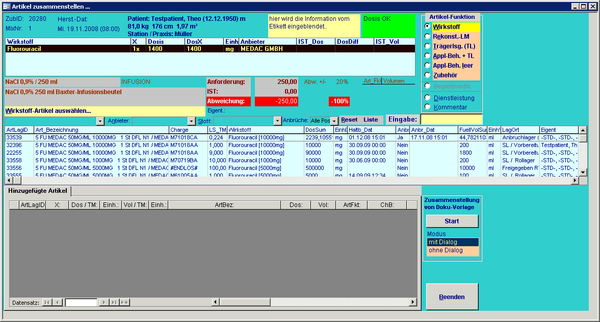Click the form icon in title bar
The width and height of the screenshot is (600, 322).
(7, 7)
